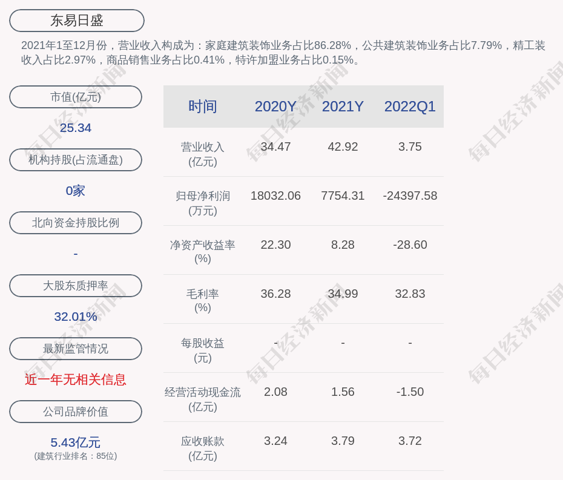The image size is (563, 480).
Task: Click ROE value 8.28
Action: click(343, 245)
